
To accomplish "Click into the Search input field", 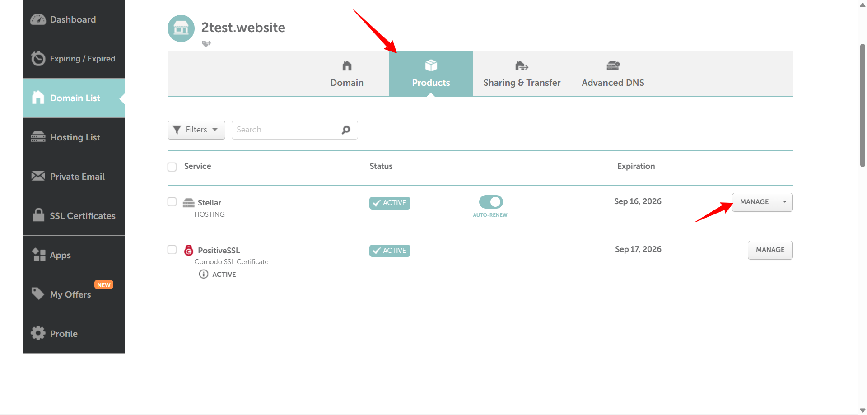I will [287, 130].
